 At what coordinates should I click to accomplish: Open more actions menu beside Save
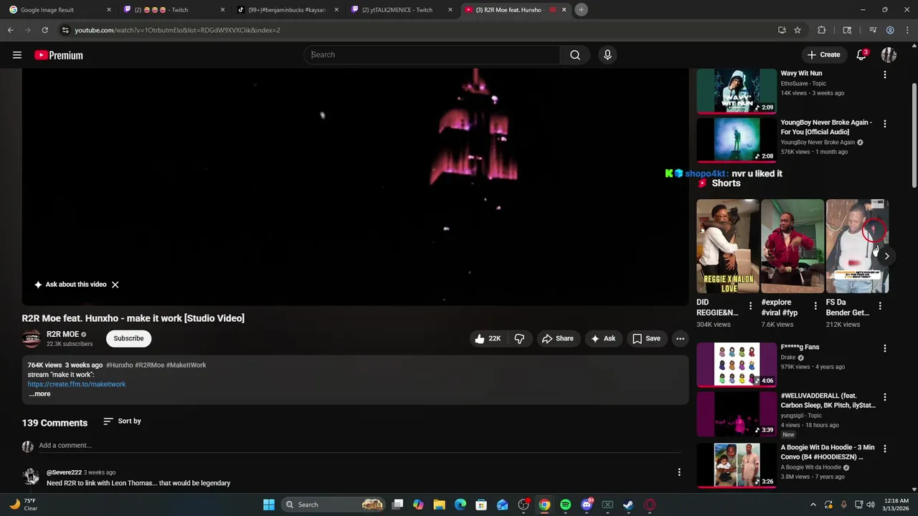(x=680, y=338)
